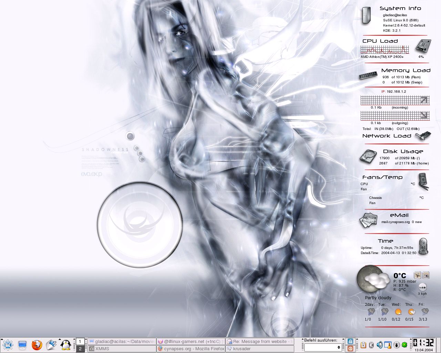This screenshot has width=441, height=353.
Task: Open the gladiac@acilas terminal taskbar entry
Action: [x=122, y=341]
